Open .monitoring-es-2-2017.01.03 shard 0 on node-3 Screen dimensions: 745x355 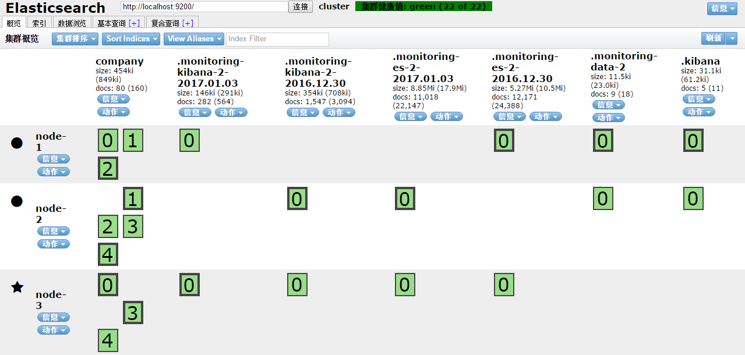click(405, 285)
